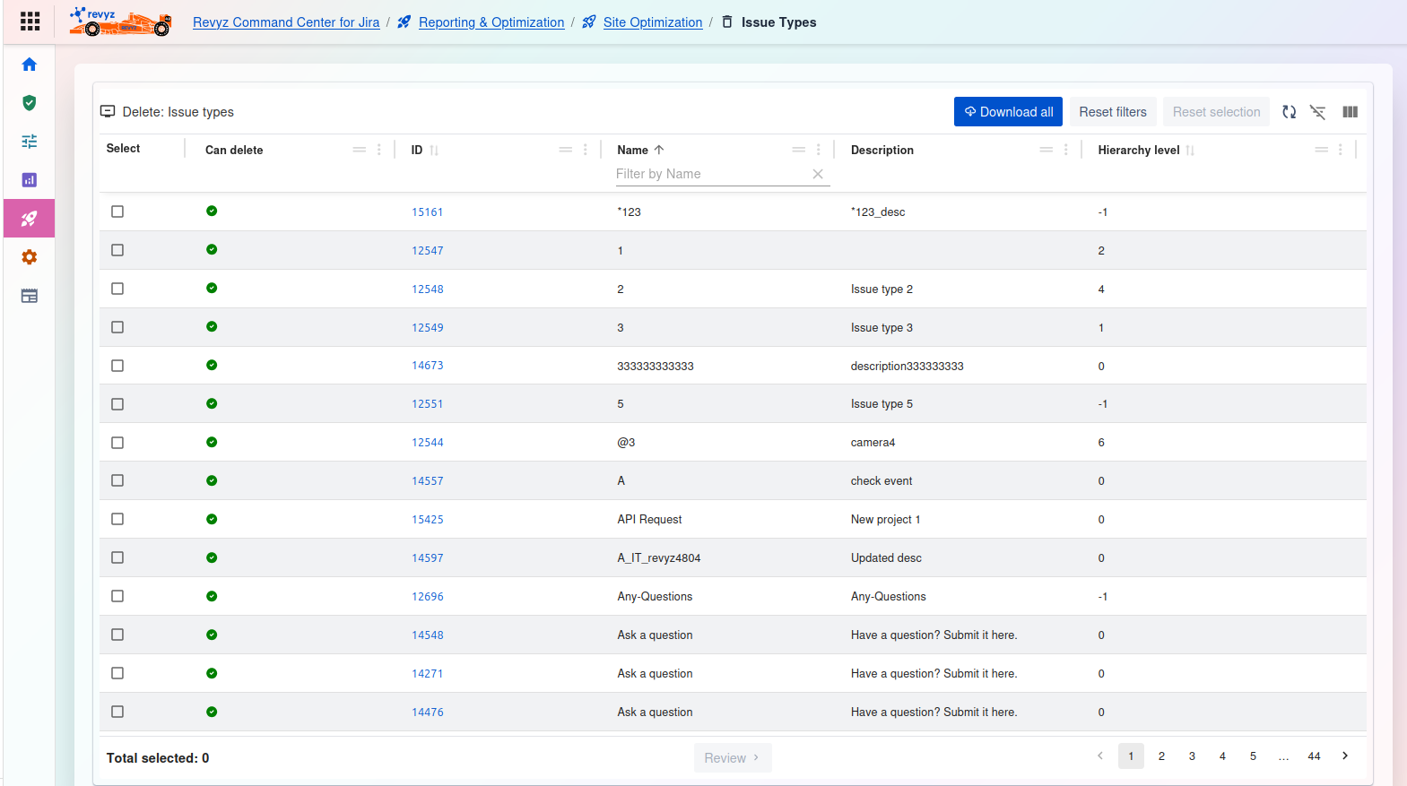Go to home via sidebar house icon
This screenshot has width=1407, height=786.
pos(30,65)
